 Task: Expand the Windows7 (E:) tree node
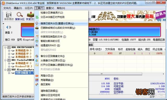coord(9,66)
